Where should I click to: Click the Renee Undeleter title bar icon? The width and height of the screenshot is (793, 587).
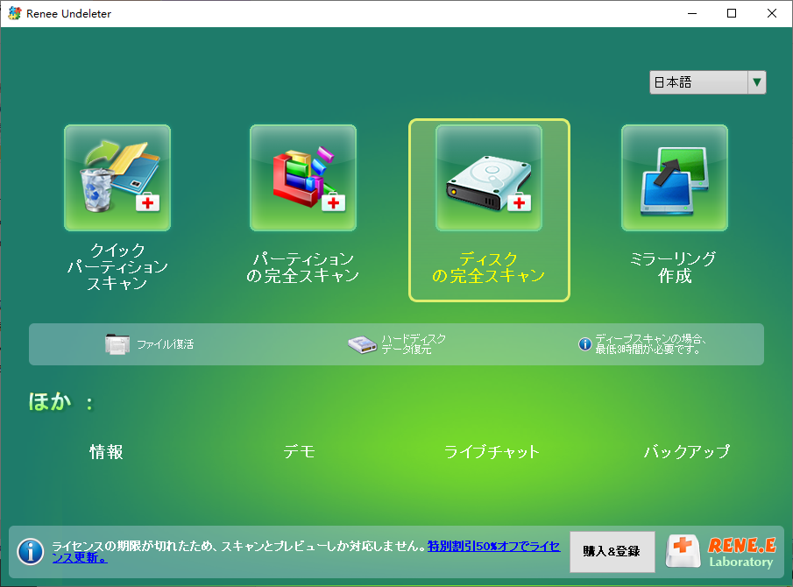tap(14, 14)
